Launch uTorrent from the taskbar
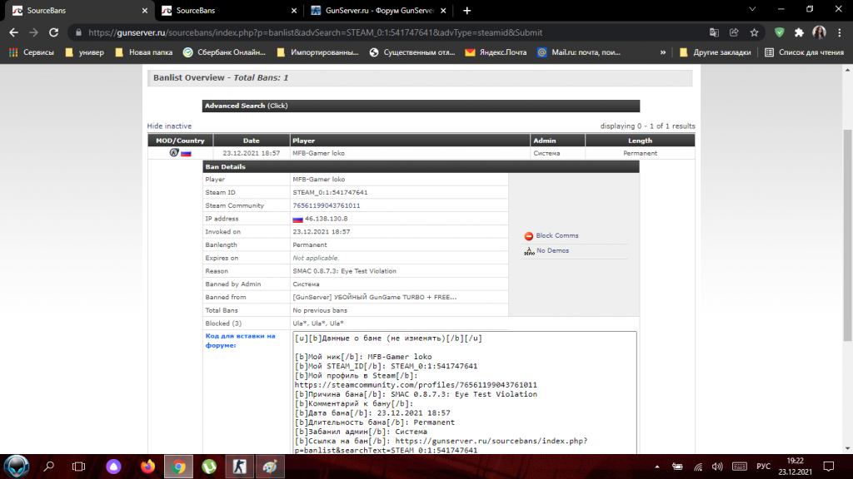853x479 pixels. tap(211, 467)
